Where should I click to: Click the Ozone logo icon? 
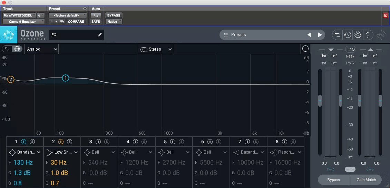pos(9,35)
